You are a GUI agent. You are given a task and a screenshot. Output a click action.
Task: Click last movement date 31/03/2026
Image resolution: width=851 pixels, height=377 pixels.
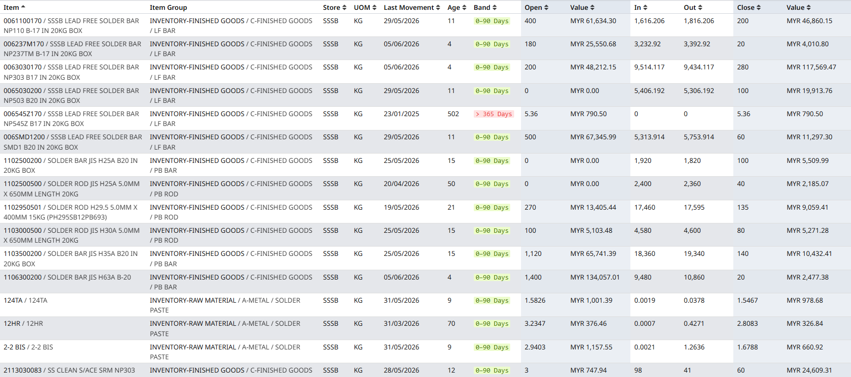[401, 323]
